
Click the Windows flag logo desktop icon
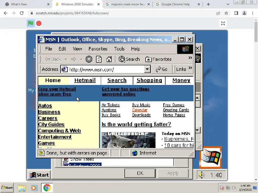click(x=211, y=157)
